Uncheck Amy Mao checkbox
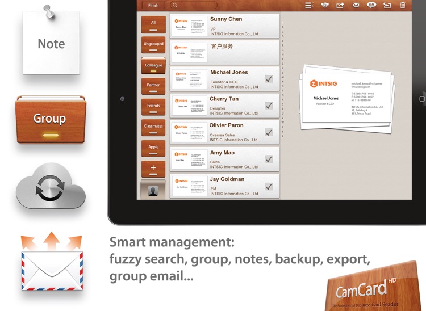Screen dimensions: 426x311 tap(269, 159)
